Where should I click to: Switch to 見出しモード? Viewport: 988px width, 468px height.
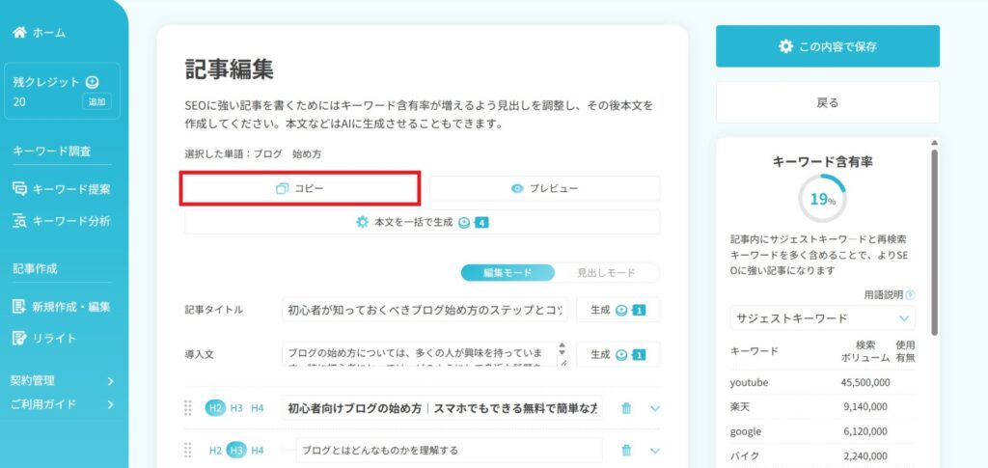[x=607, y=273]
